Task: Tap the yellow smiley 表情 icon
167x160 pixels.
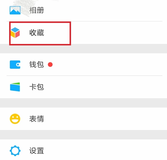Action: (15, 119)
